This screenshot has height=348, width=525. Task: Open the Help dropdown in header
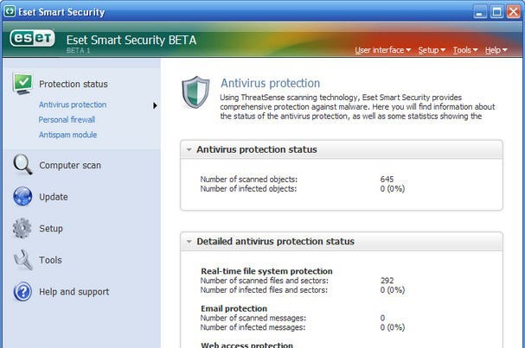click(x=496, y=50)
